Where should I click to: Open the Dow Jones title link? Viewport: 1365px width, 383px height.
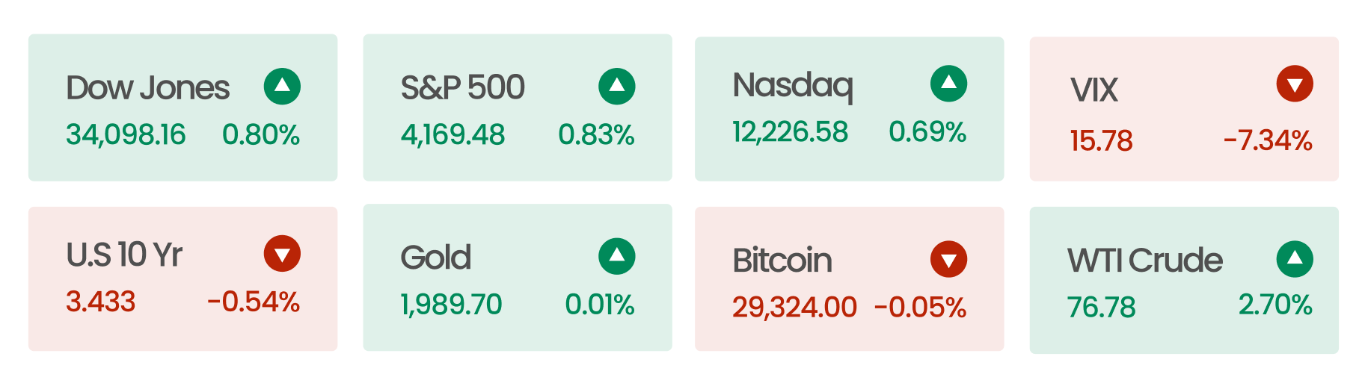point(147,88)
